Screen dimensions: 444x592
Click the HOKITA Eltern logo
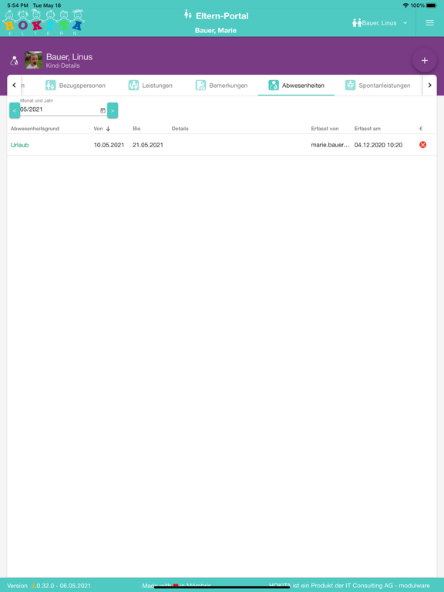(x=43, y=22)
